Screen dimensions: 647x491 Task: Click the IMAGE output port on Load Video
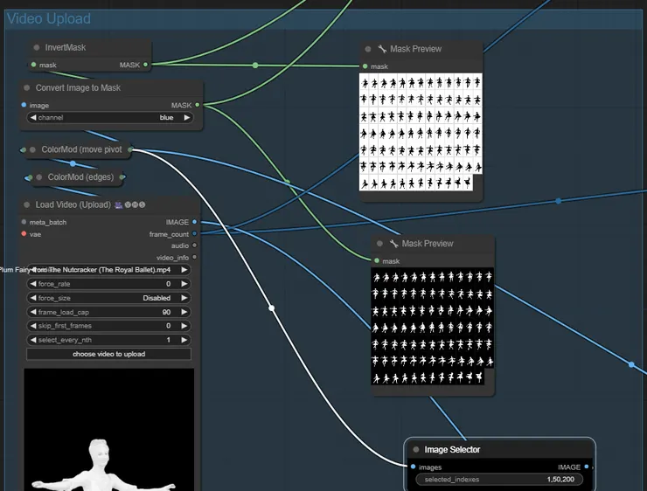click(194, 222)
